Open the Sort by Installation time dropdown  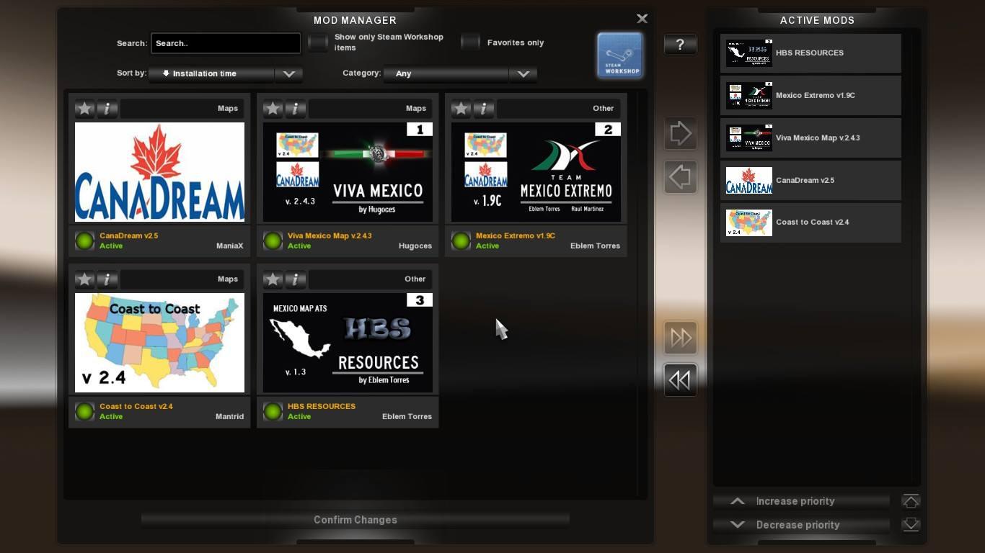click(x=225, y=73)
